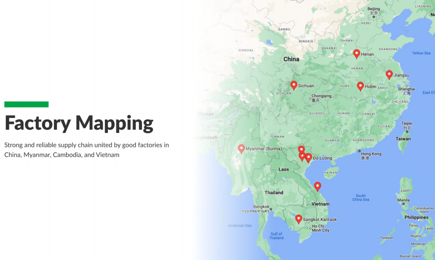Click the Luzon island label
This screenshot has height=260, width=435.
pos(405,191)
